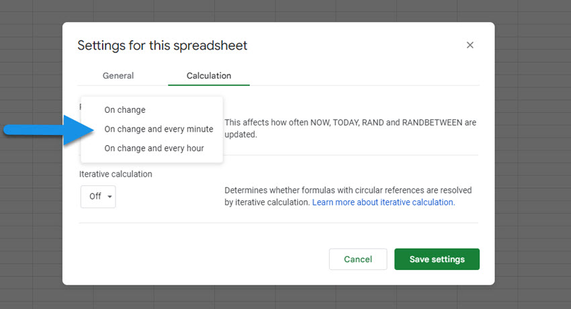Click the small arrow beside Off
Screen dimensions: 571x309
click(109, 197)
